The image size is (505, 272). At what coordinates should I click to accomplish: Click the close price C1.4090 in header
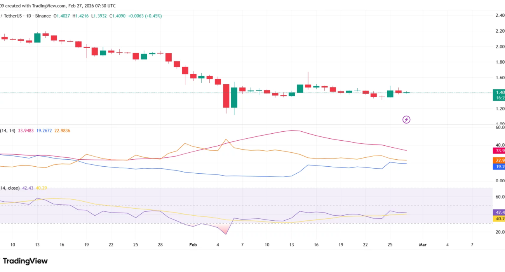pos(117,16)
